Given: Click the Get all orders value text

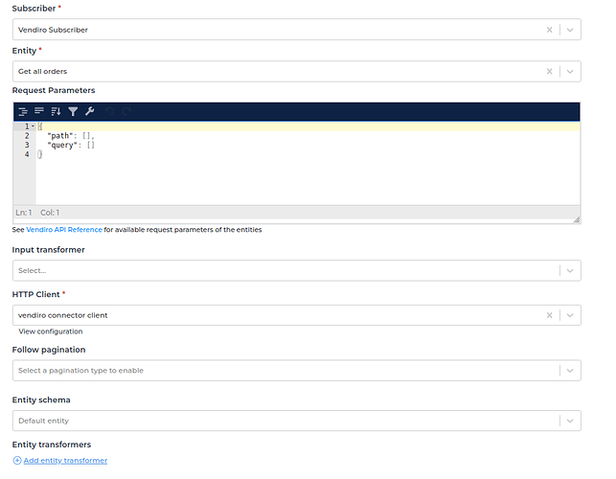Looking at the screenshot, I should pyautogui.click(x=42, y=71).
